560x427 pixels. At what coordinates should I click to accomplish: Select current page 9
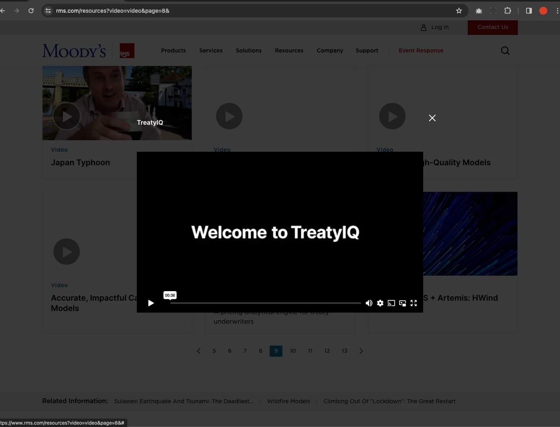tap(276, 351)
